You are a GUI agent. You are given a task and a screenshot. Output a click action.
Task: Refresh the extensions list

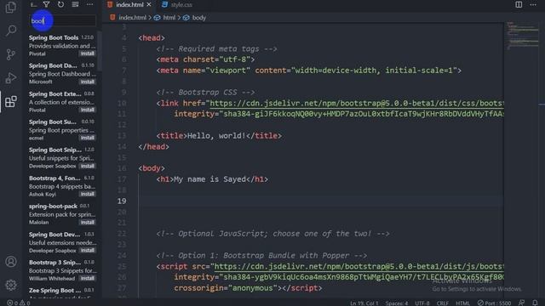coord(60,4)
